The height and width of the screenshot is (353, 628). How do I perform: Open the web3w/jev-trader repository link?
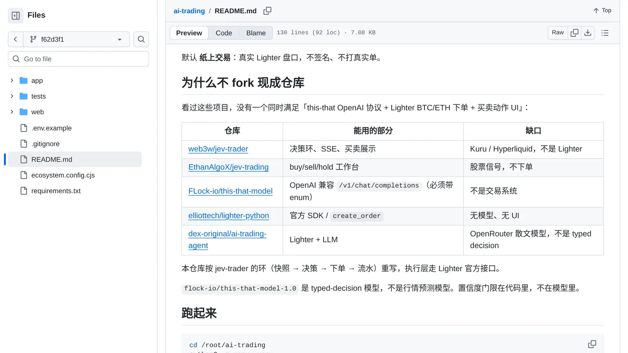pos(218,149)
